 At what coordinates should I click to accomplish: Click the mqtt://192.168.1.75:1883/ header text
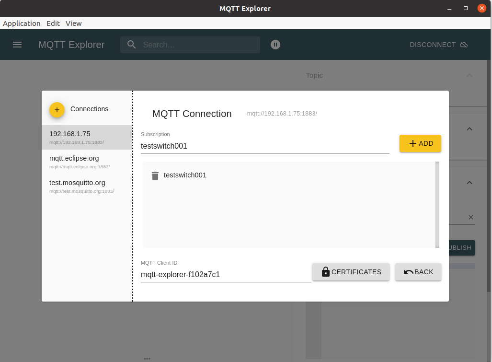pos(282,114)
